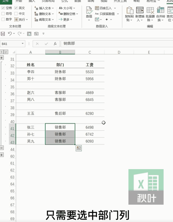Switch to the 开发工具 Developer tab
173x222 pixels.
(120, 1)
